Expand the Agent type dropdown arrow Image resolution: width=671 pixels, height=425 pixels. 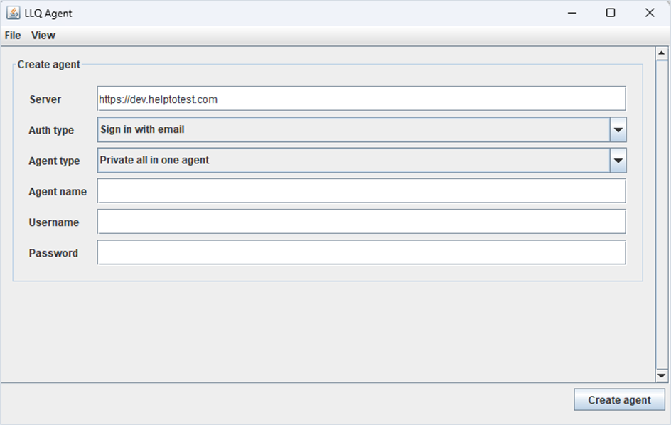[x=618, y=161]
